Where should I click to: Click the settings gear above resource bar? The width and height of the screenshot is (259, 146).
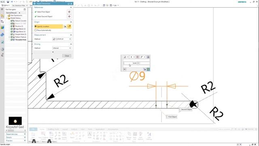pos(2,9)
